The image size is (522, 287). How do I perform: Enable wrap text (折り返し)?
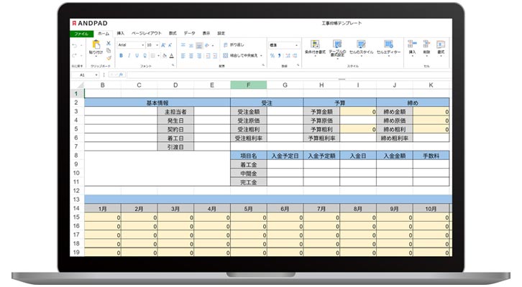tap(233, 44)
